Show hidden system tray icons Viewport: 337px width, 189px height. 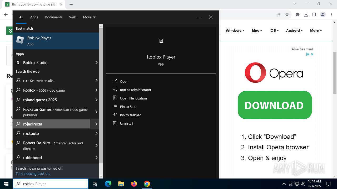[284, 184]
